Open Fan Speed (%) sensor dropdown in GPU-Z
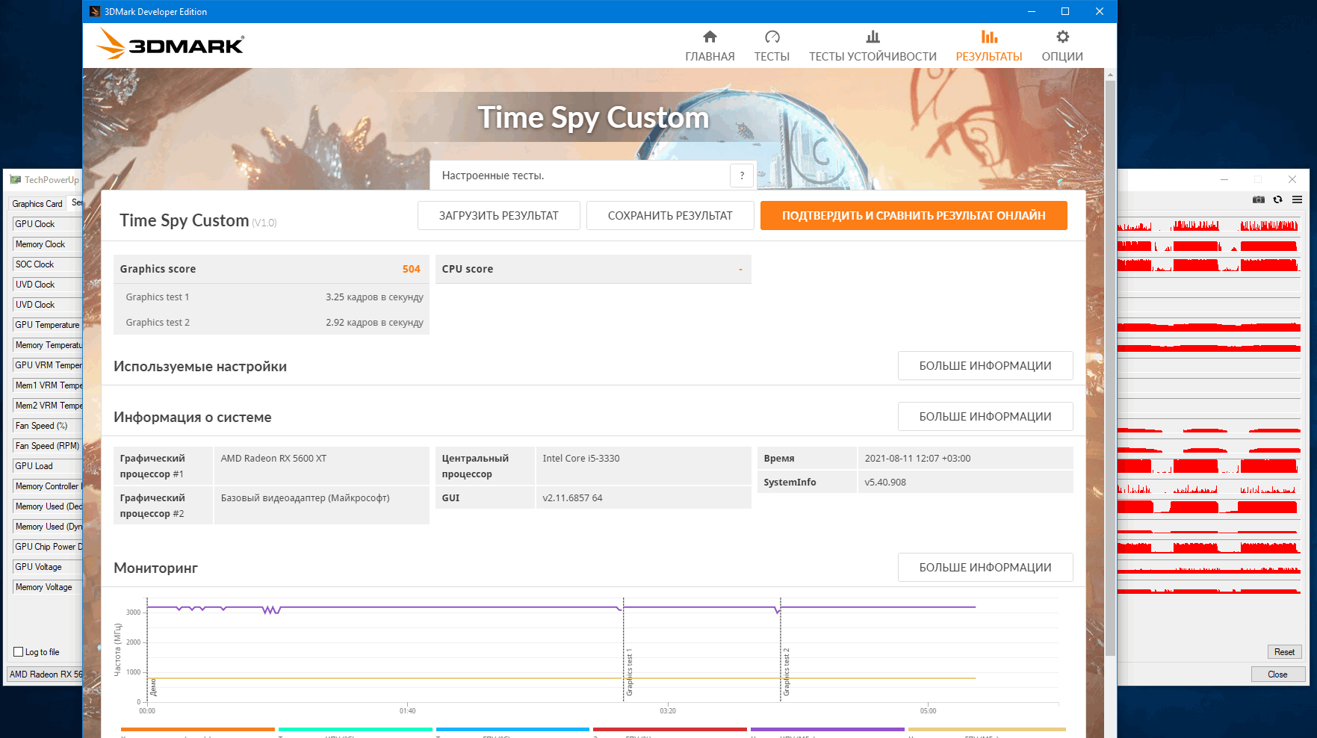This screenshot has width=1317, height=738. (47, 426)
